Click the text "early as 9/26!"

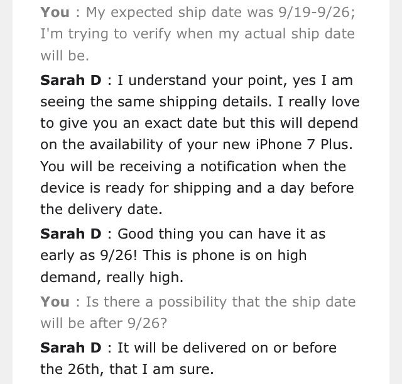[89, 255]
